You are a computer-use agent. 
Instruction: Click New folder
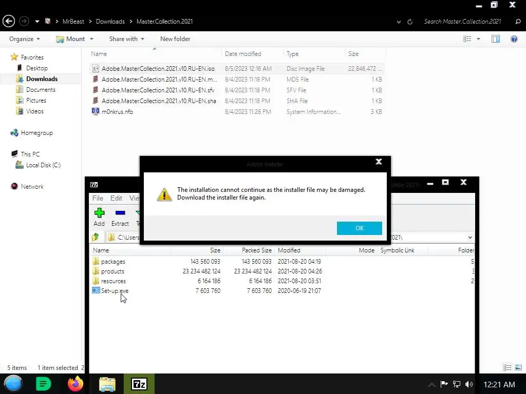click(175, 39)
